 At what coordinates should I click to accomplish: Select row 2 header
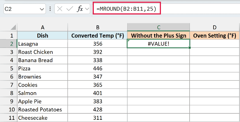coord(9,44)
